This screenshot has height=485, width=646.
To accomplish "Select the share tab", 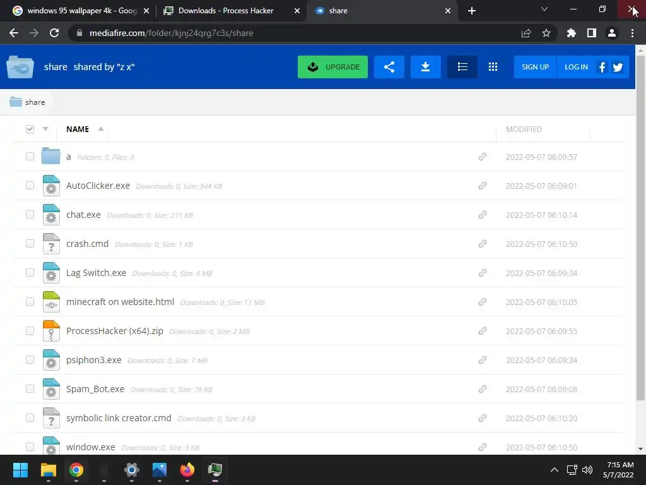I will (x=382, y=11).
